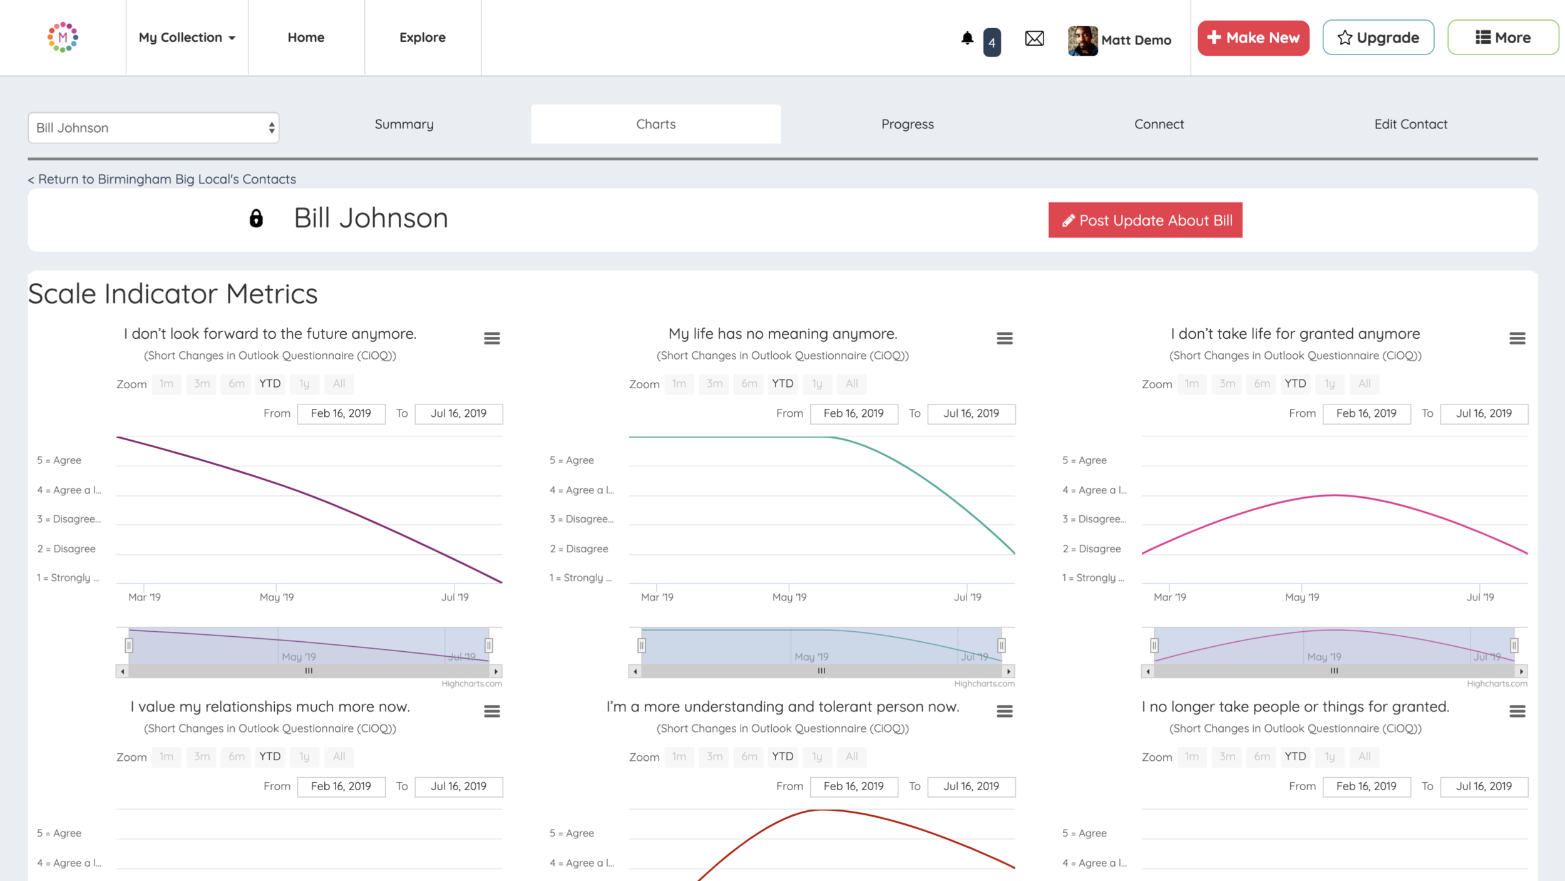Click Highcharts.com credit under 'look forward to the future' chart
This screenshot has width=1565, height=881.
coord(471,684)
